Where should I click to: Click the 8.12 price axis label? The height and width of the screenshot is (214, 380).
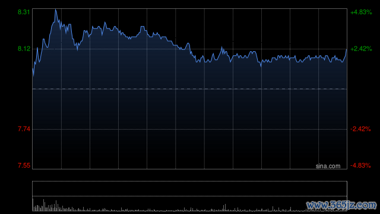pyautogui.click(x=24, y=49)
